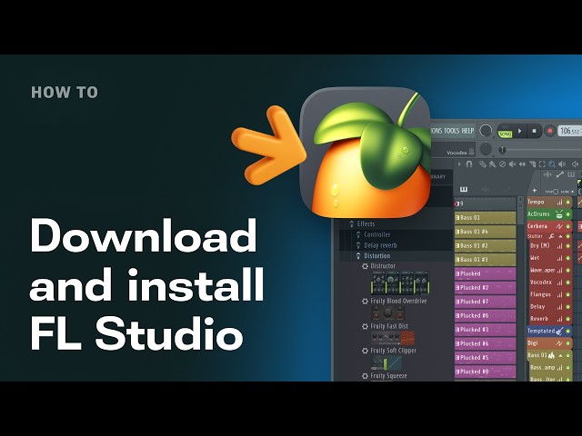582x436 pixels.
Task: Click the song position slider handle
Action: tap(502, 149)
